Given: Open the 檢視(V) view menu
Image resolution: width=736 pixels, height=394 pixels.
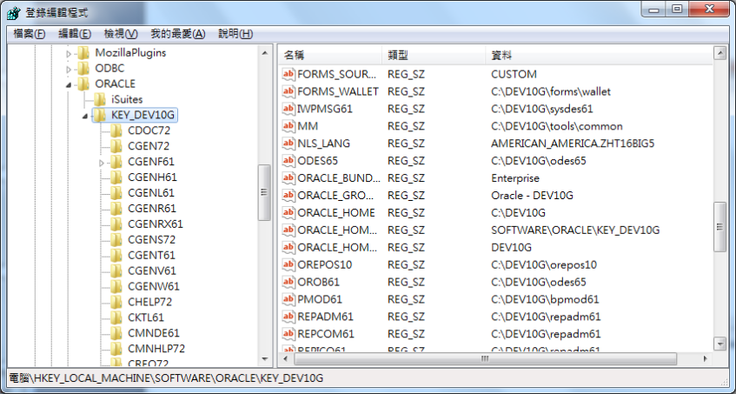Looking at the screenshot, I should click(121, 34).
